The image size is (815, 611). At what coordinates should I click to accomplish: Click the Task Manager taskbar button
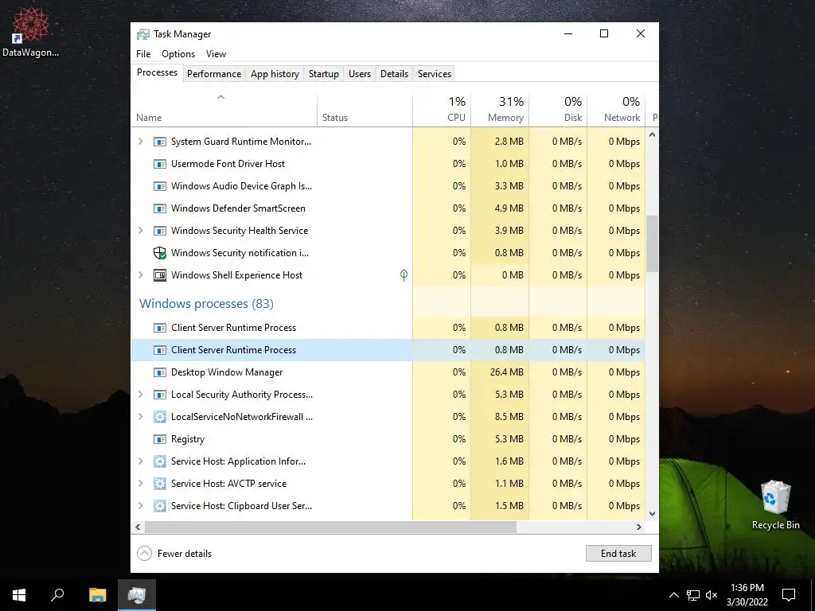[137, 595]
